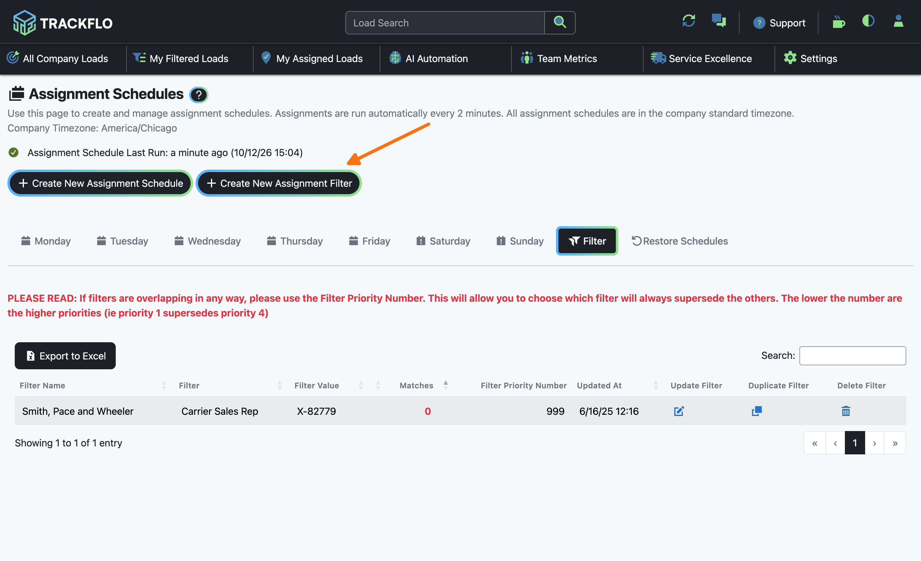
Task: Switch to the Tuesday tab
Action: 122,241
